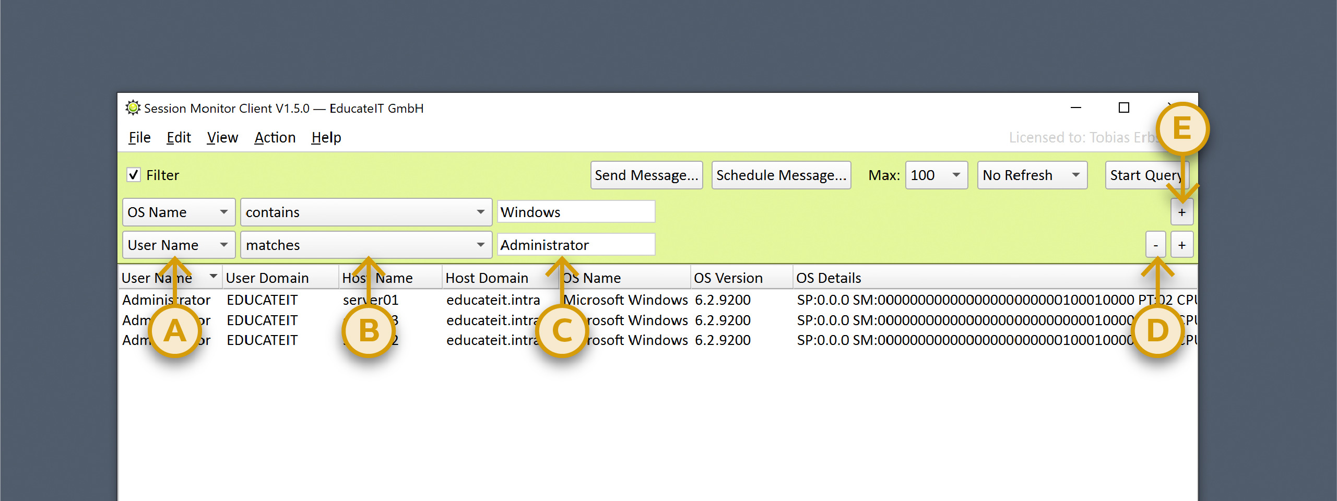Image resolution: width=1337 pixels, height=501 pixels.
Task: Open the File menu
Action: point(139,138)
